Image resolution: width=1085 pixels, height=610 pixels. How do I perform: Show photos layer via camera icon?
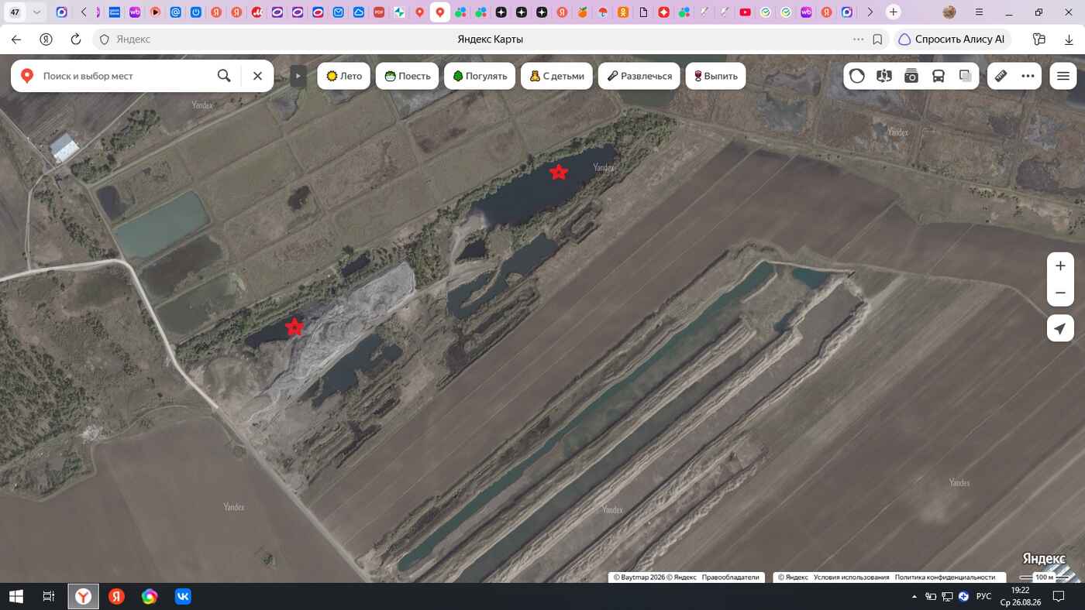tap(911, 76)
